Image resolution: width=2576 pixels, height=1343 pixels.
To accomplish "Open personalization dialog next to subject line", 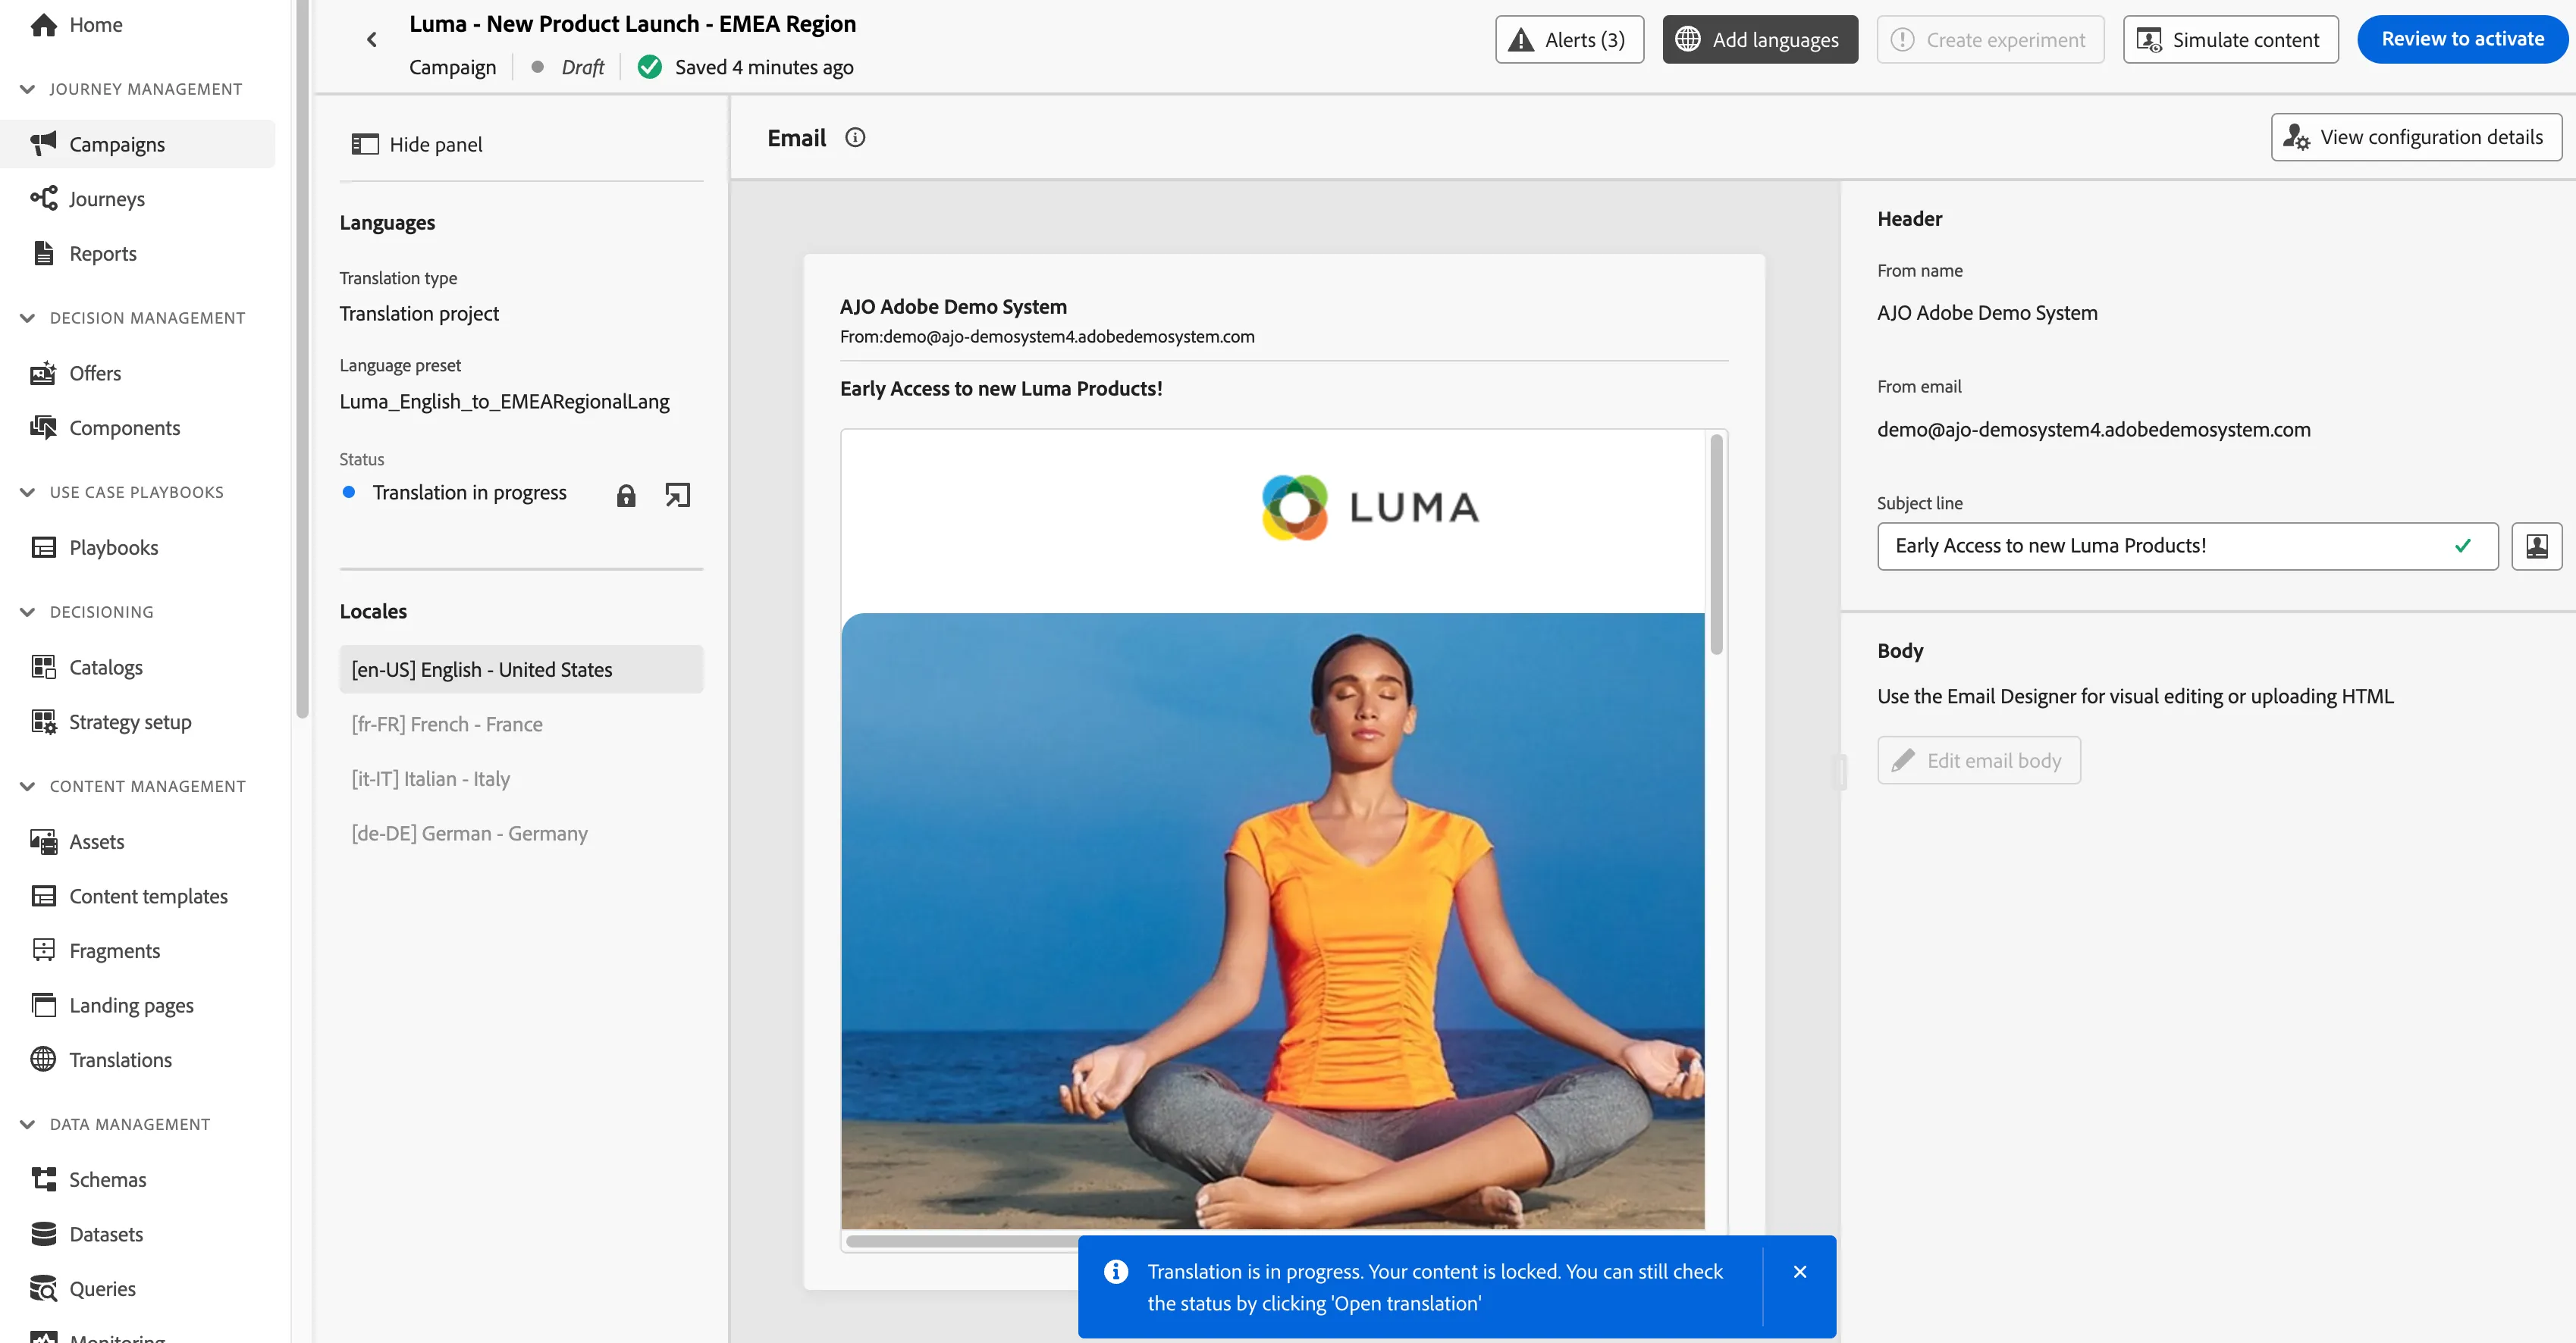I will point(2537,546).
